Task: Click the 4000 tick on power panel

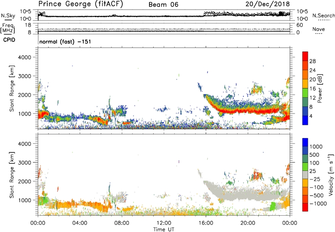Action: click(24, 57)
